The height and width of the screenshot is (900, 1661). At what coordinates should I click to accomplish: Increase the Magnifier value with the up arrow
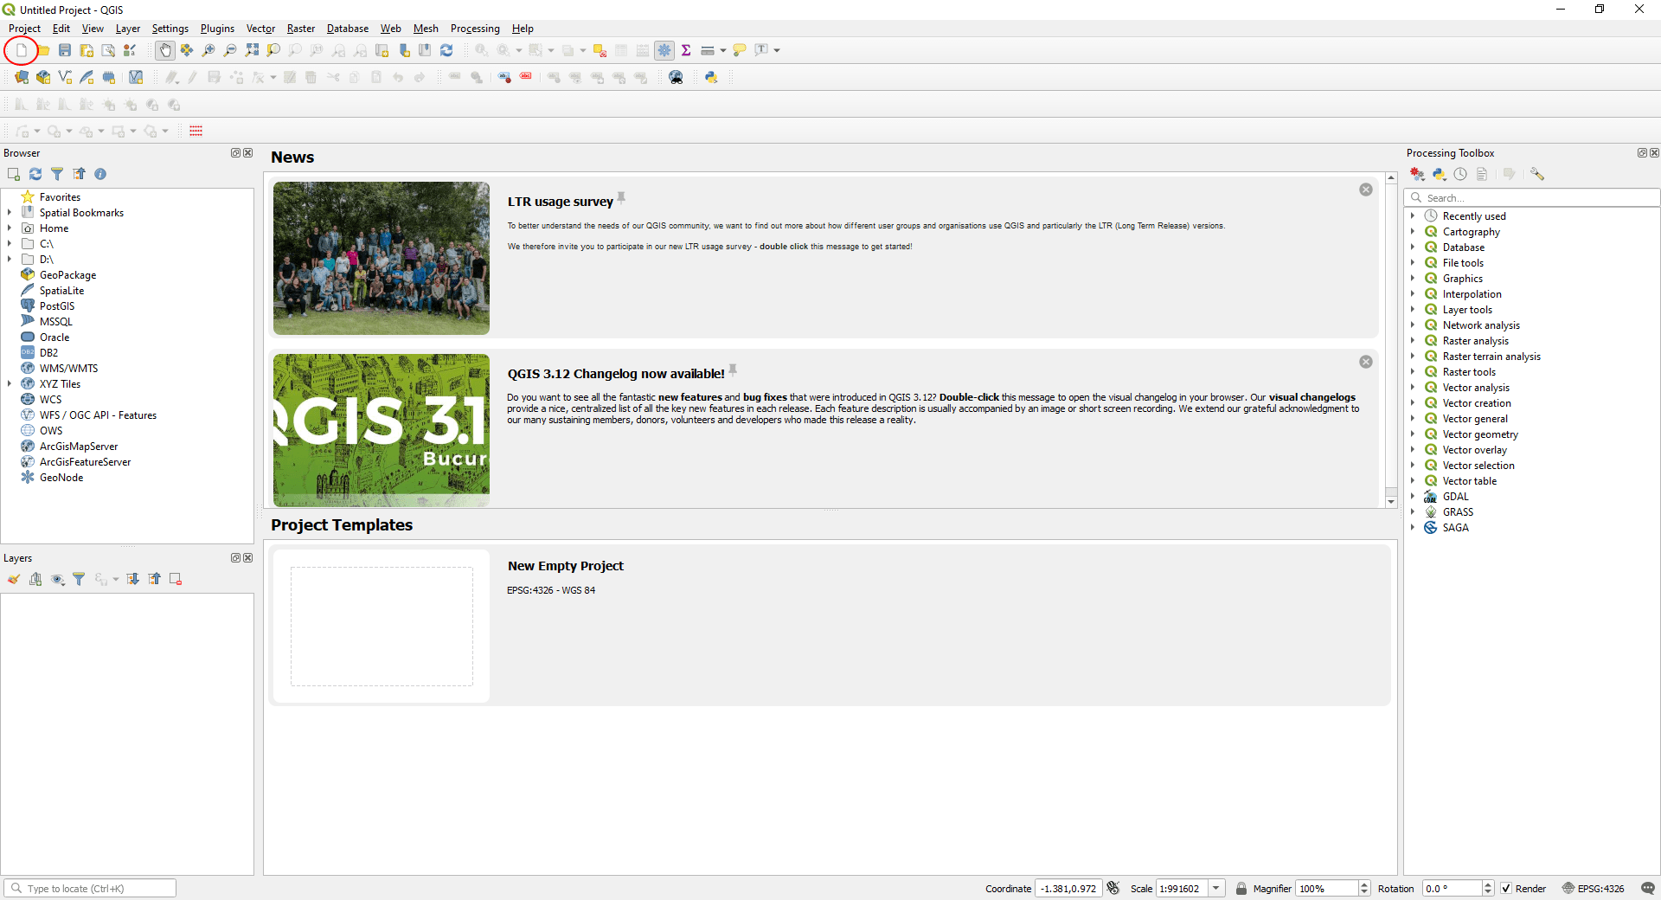click(x=1364, y=884)
